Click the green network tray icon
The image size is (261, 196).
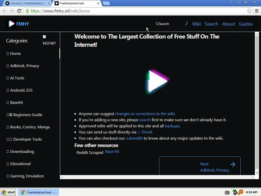(x=235, y=192)
